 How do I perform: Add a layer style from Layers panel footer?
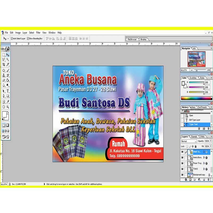(x=186, y=180)
